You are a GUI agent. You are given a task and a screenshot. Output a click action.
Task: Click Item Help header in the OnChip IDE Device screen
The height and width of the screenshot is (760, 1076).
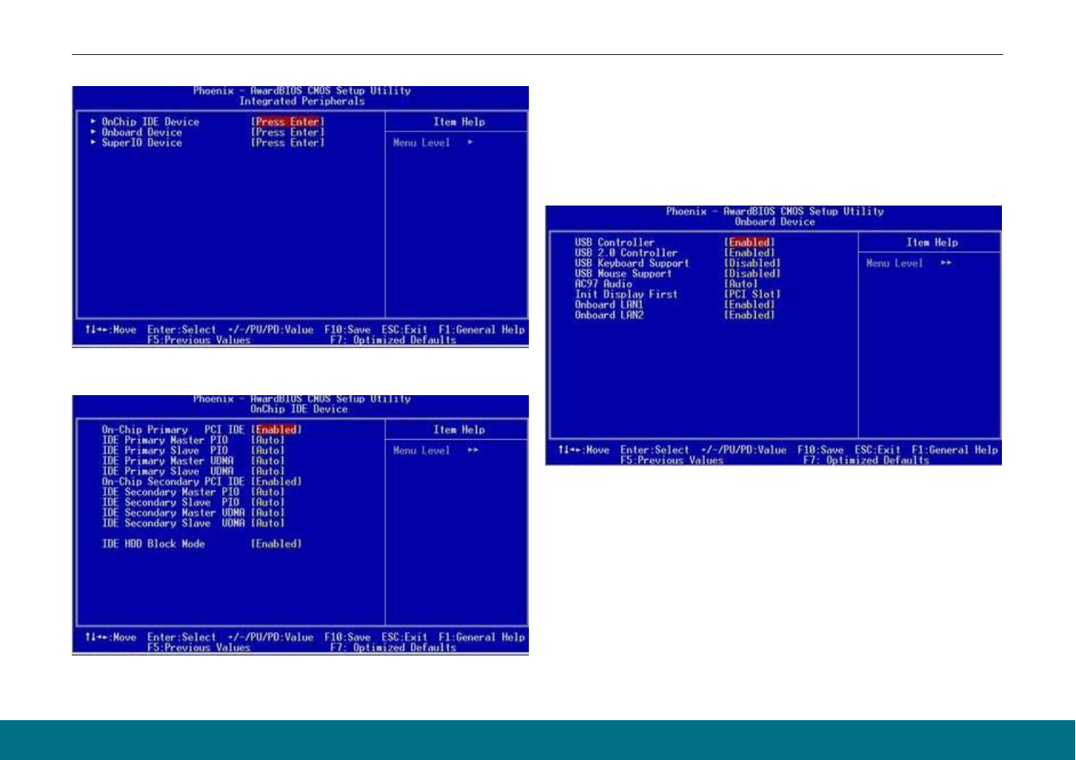[x=459, y=429]
